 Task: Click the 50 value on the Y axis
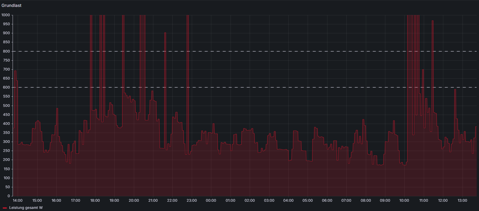(x=8, y=187)
